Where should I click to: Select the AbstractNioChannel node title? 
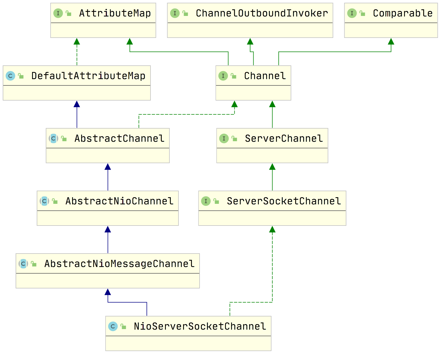120,201
